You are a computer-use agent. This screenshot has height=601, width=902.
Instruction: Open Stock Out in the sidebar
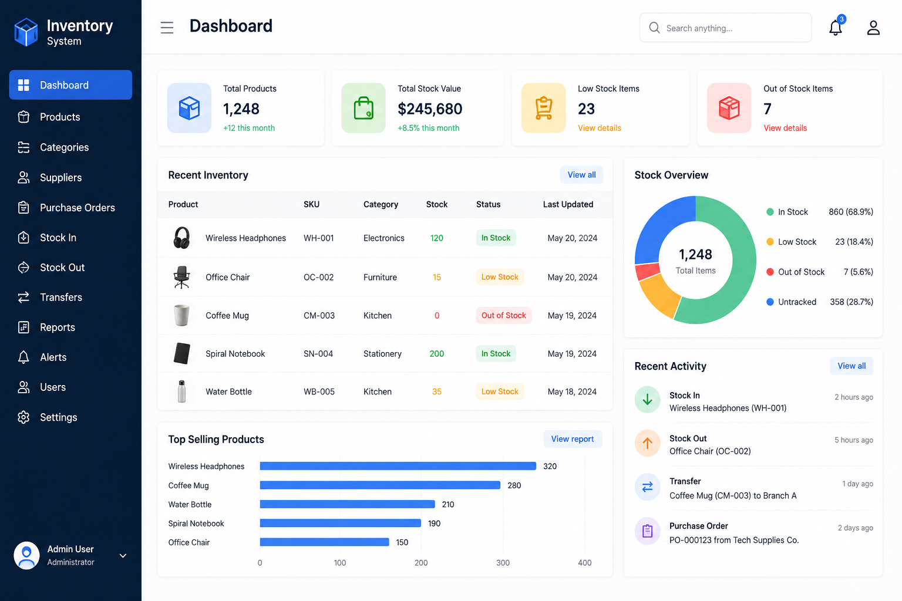pyautogui.click(x=70, y=268)
